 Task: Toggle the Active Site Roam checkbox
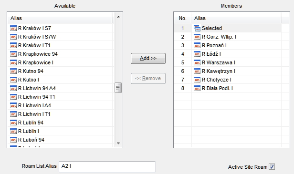272,166
